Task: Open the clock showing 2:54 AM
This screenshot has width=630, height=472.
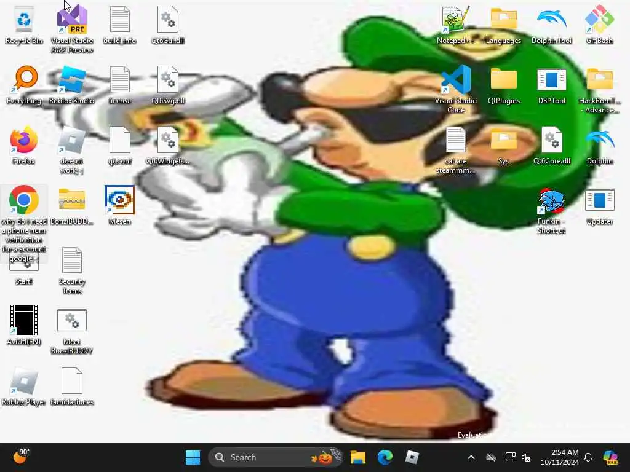Action: click(x=560, y=457)
